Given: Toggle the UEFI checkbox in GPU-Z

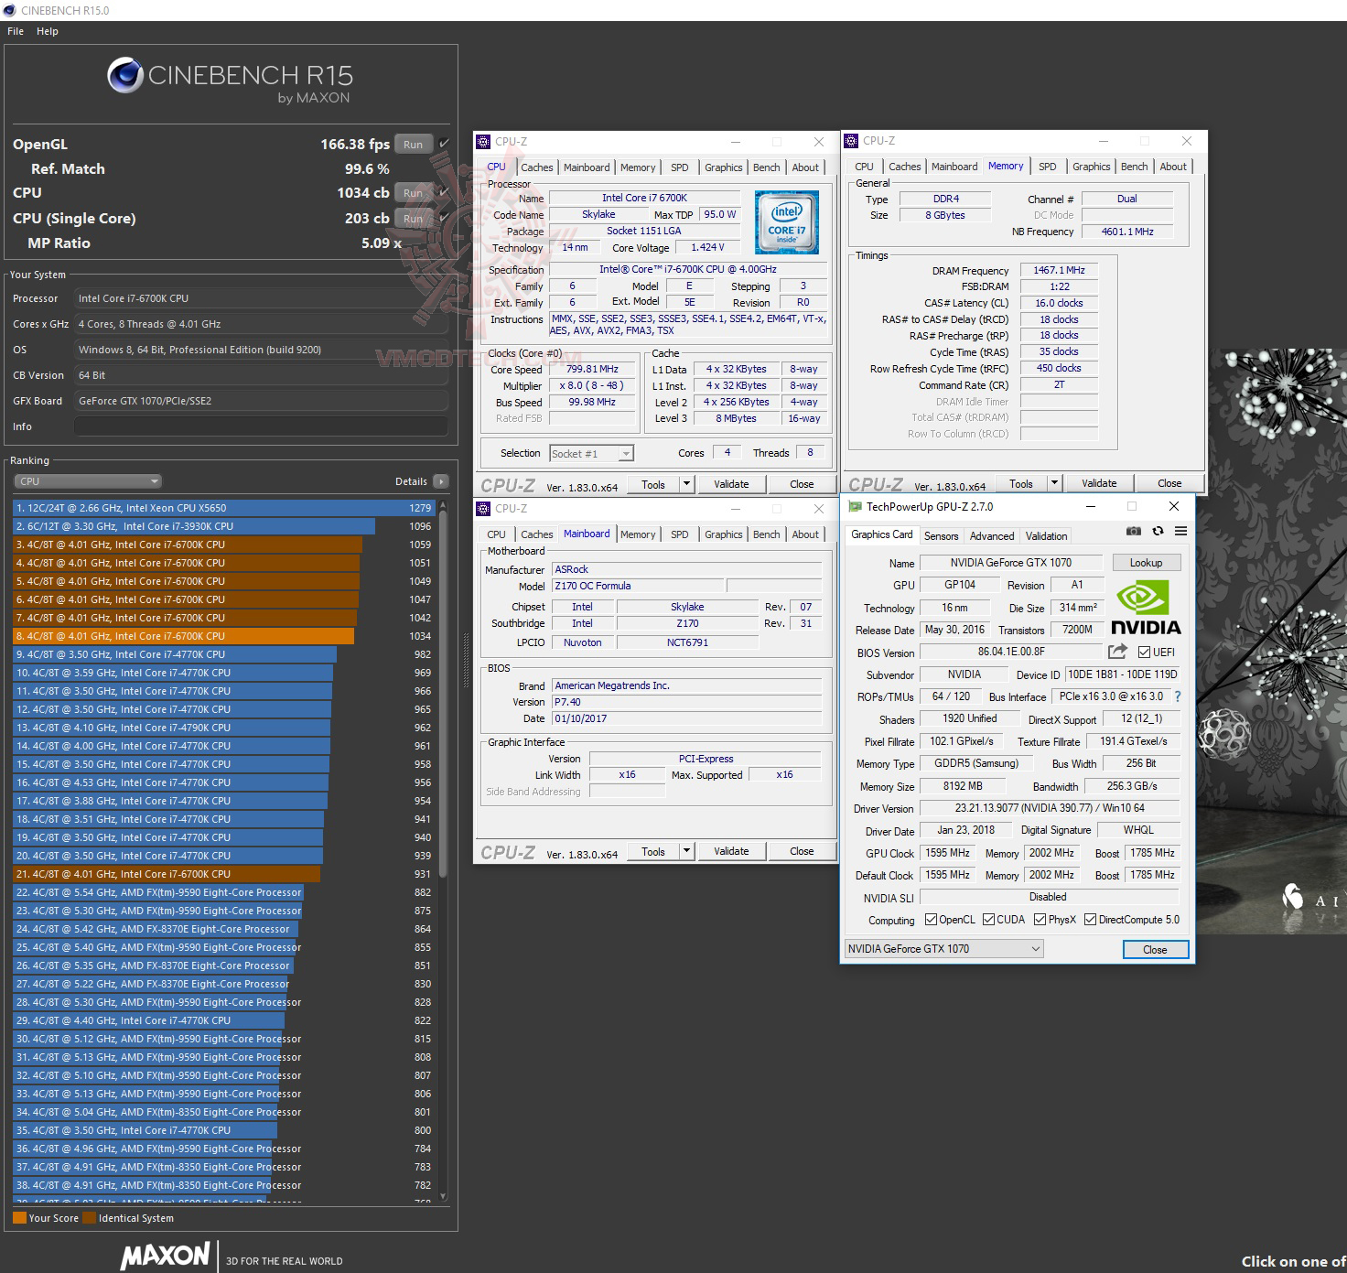Looking at the screenshot, I should click(1144, 653).
